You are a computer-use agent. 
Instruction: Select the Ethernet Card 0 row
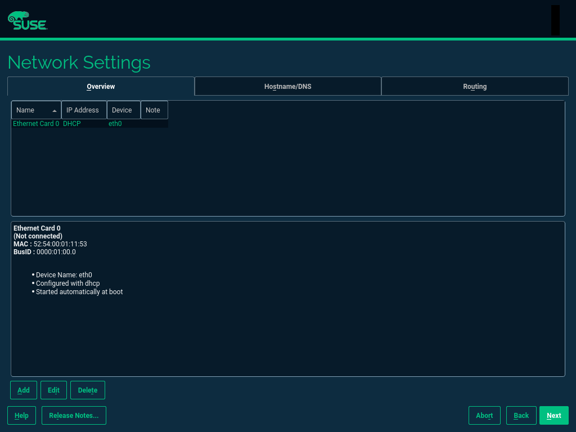(x=36, y=124)
